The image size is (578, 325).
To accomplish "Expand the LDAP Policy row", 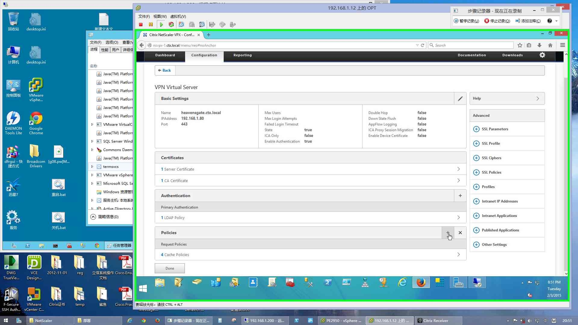I will [x=310, y=218].
